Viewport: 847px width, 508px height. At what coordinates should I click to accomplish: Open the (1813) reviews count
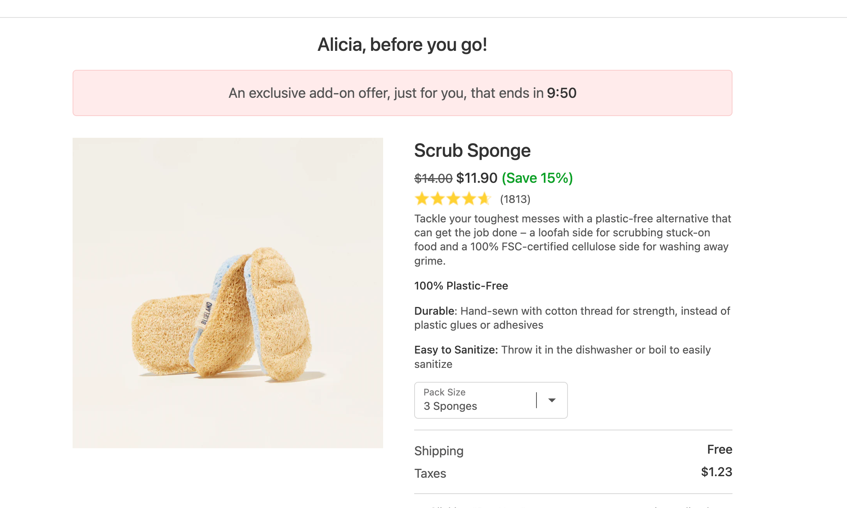pos(515,199)
